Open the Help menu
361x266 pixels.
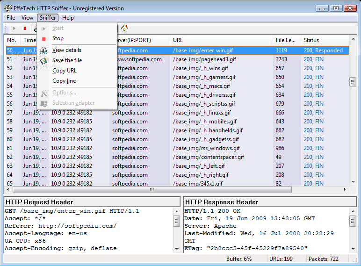(x=68, y=18)
